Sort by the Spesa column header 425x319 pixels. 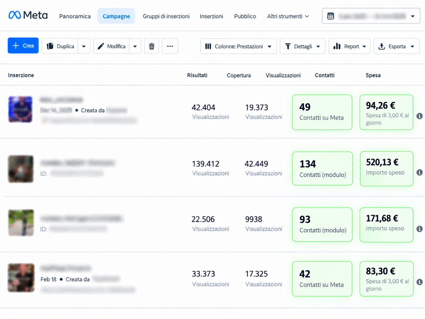[373, 75]
